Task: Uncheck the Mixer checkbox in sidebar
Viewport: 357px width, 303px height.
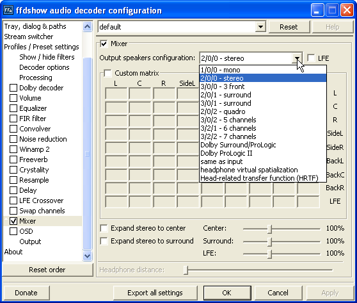Action: click(13, 221)
